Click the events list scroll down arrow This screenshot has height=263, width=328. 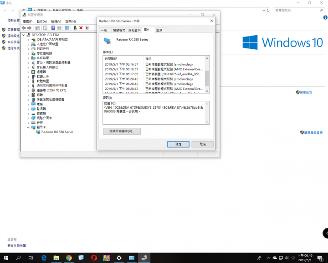click(x=207, y=91)
